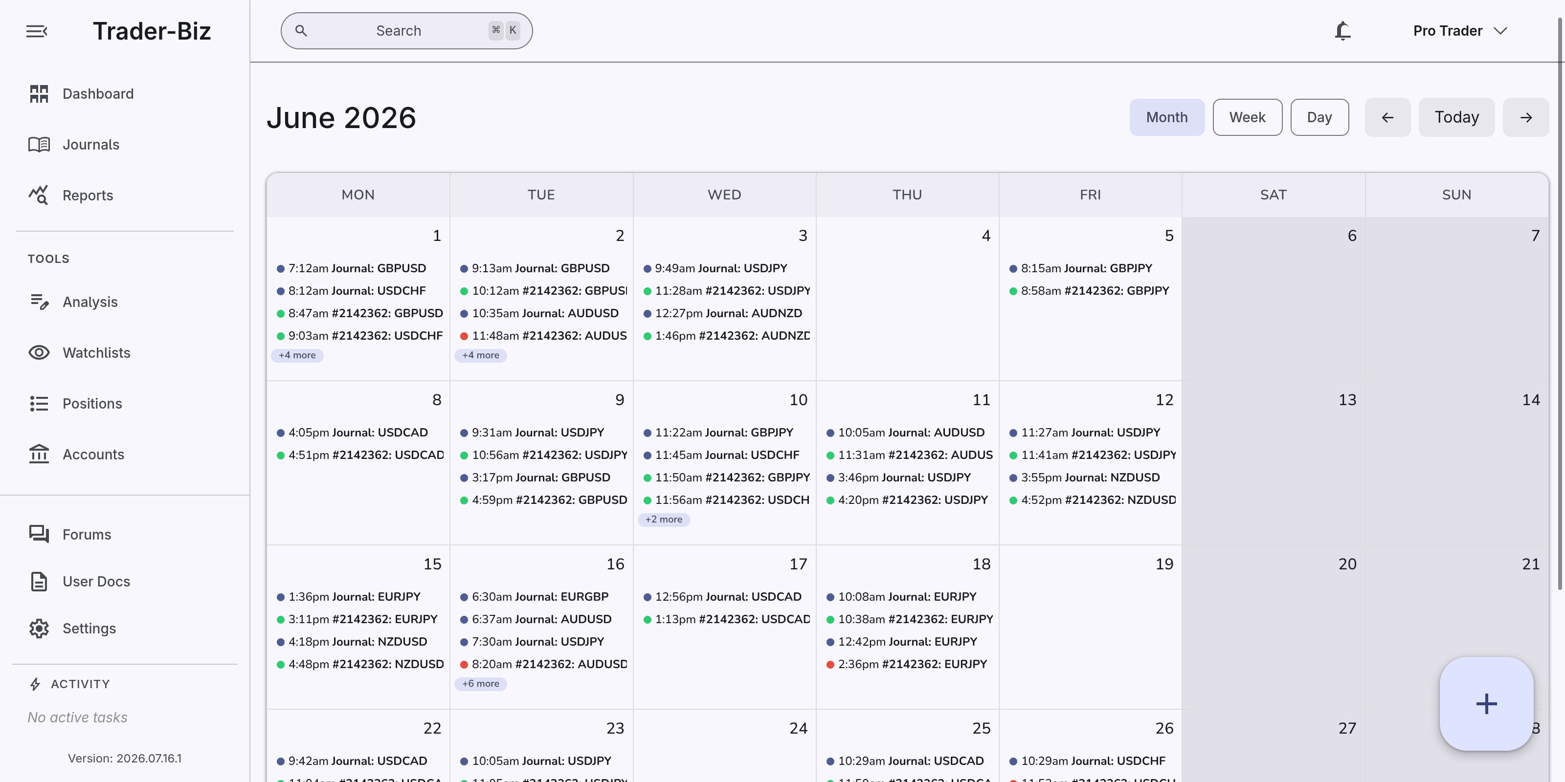Switch to Week view

pos(1247,117)
